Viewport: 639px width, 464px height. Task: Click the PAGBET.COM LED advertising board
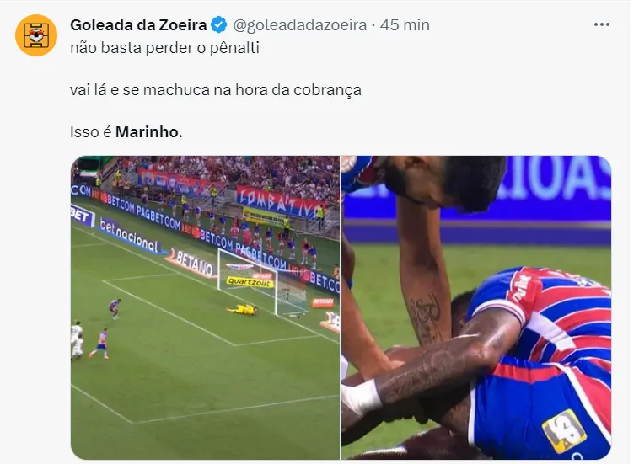[159, 217]
